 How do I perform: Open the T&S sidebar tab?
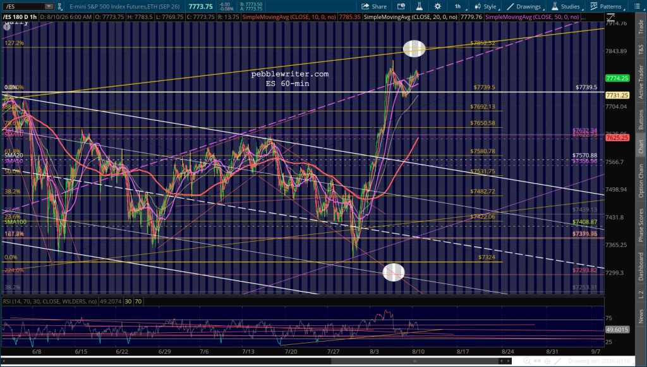(641, 49)
